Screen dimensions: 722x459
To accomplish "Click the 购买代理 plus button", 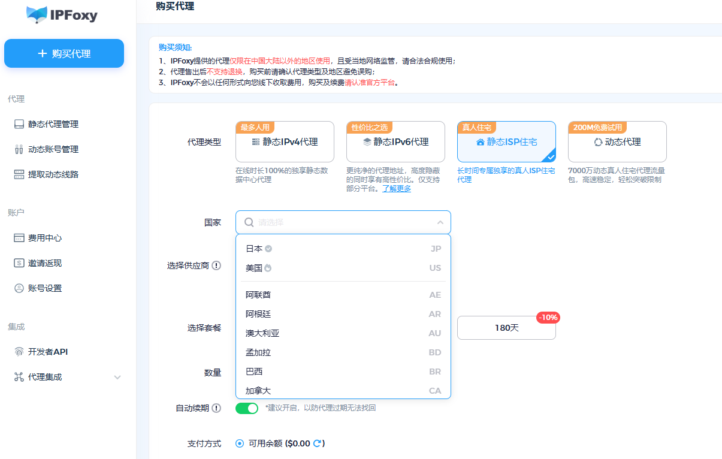I will click(64, 53).
